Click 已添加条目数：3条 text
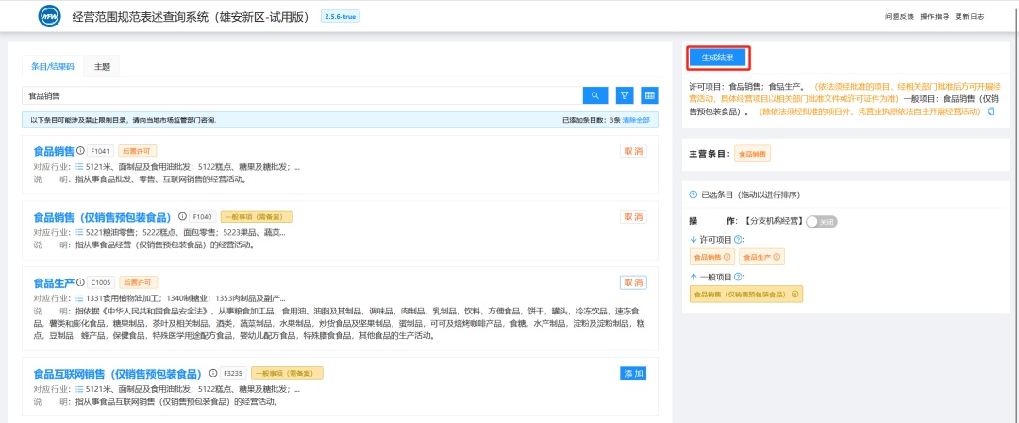This screenshot has width=1019, height=423. click(x=591, y=121)
